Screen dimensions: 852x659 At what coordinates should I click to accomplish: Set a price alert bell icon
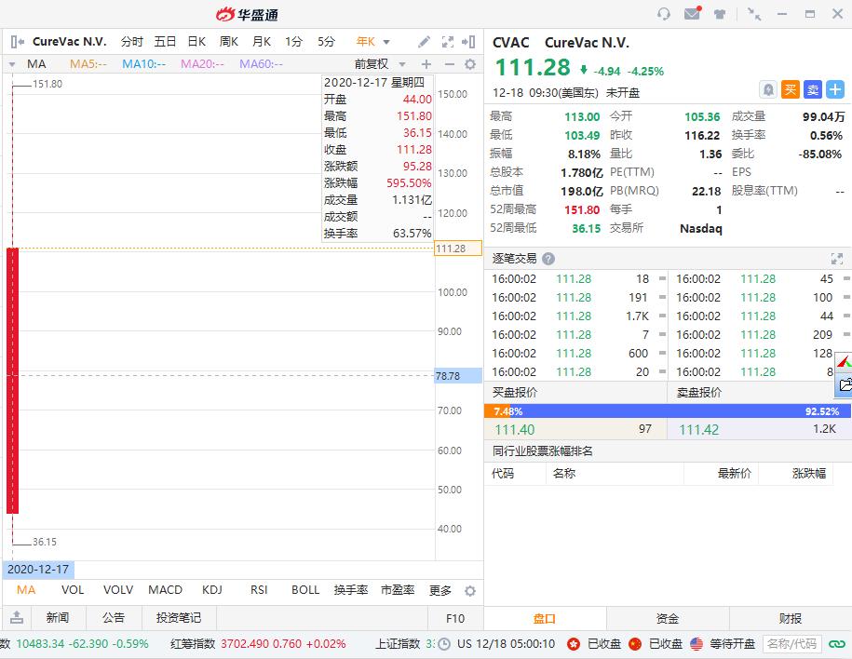(x=768, y=89)
